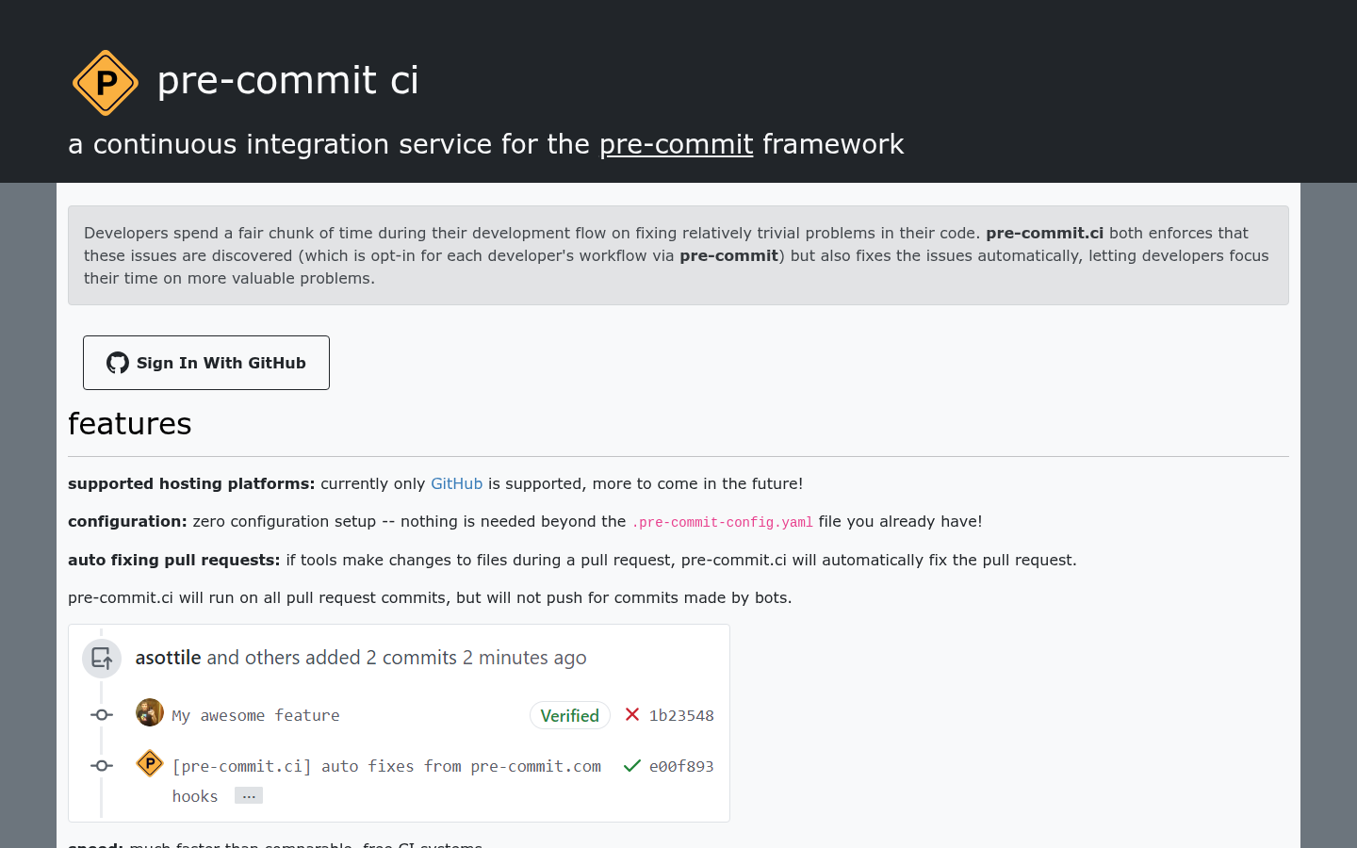Viewport: 1357px width, 848px height.
Task: Expand commit details ellipsis button
Action: coord(249,796)
